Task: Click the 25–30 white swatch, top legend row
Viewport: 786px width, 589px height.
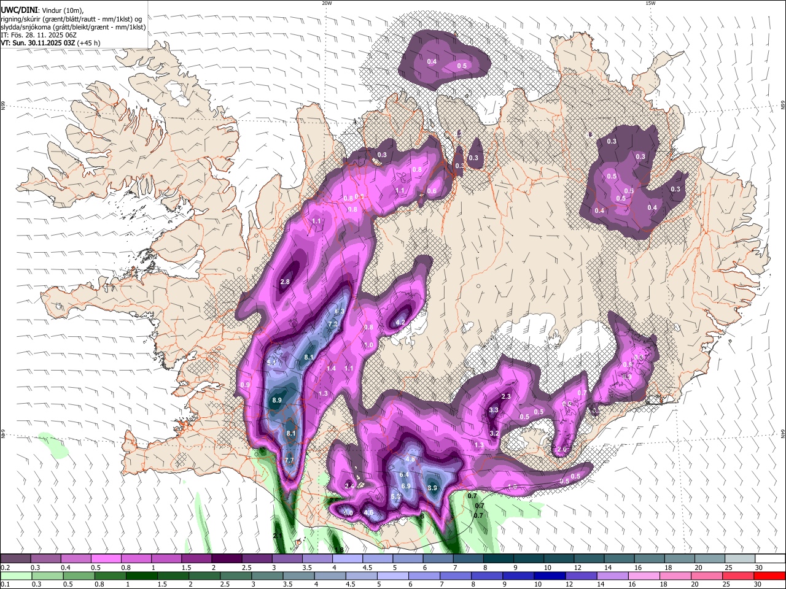Action: 741,559
